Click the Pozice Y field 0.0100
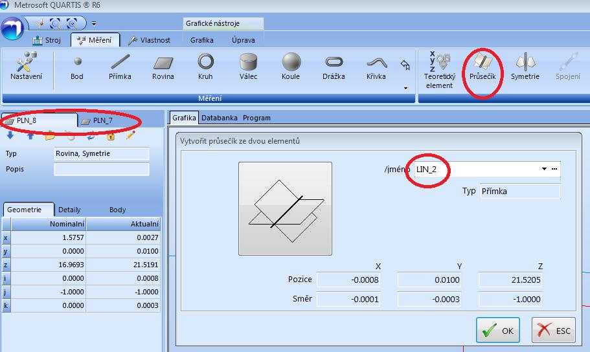590x352 pixels. pyautogui.click(x=429, y=280)
